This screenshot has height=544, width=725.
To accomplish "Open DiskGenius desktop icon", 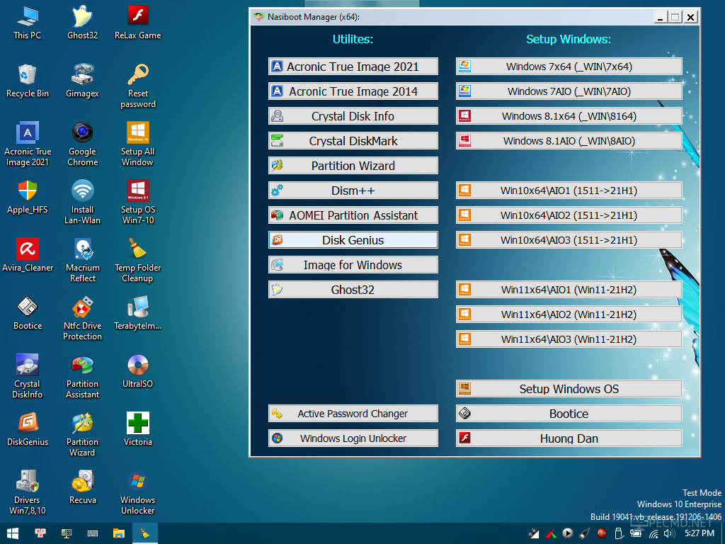I will (x=28, y=429).
